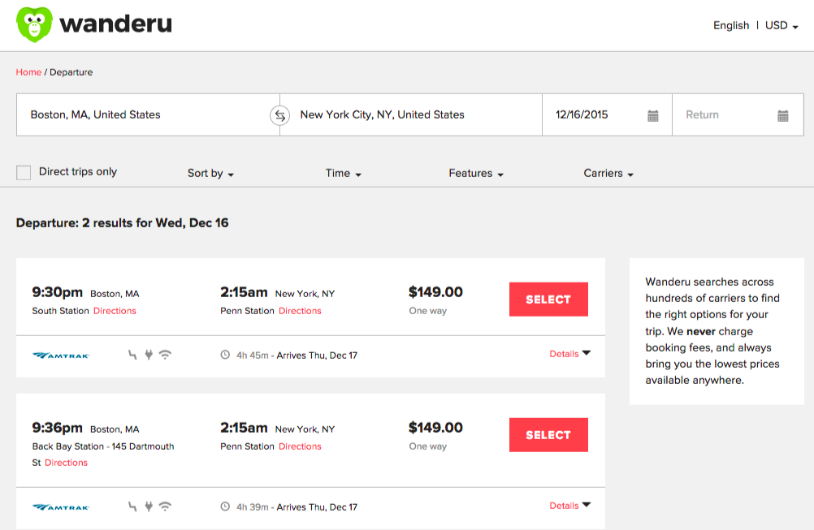
Task: Go to the Home breadcrumb link
Action: pos(28,72)
